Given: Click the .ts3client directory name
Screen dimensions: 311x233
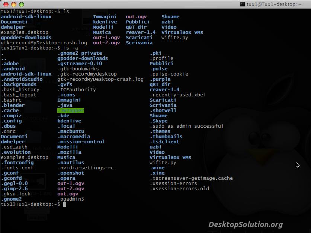Looking at the screenshot, I should point(164,142).
